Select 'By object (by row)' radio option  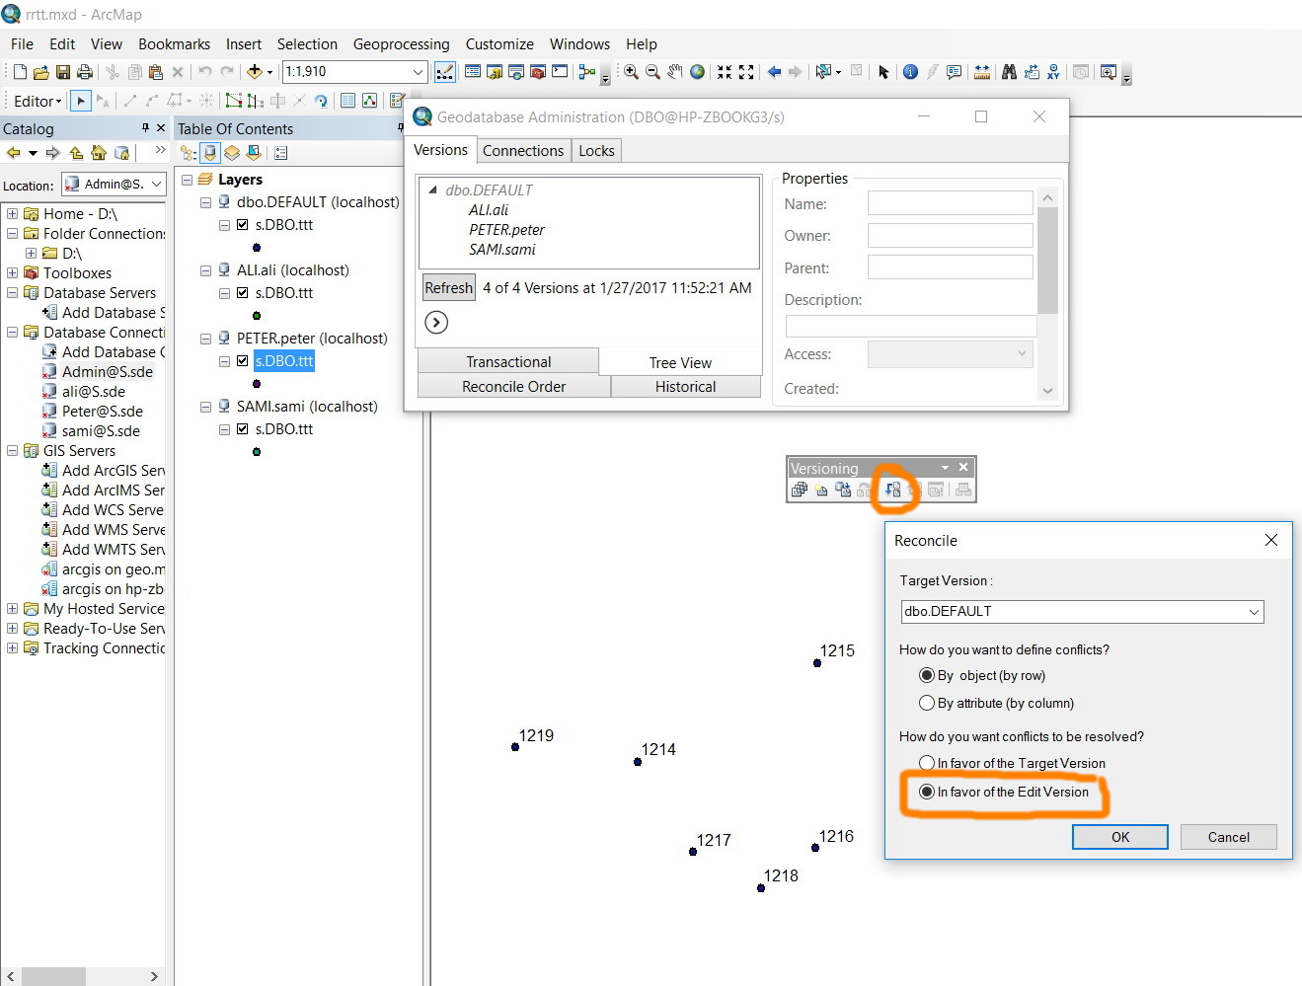[x=982, y=675]
